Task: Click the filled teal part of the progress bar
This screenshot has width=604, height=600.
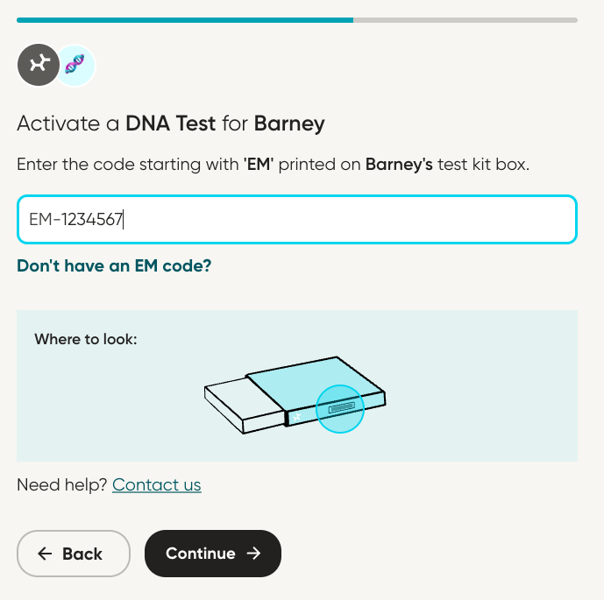Action: click(184, 19)
